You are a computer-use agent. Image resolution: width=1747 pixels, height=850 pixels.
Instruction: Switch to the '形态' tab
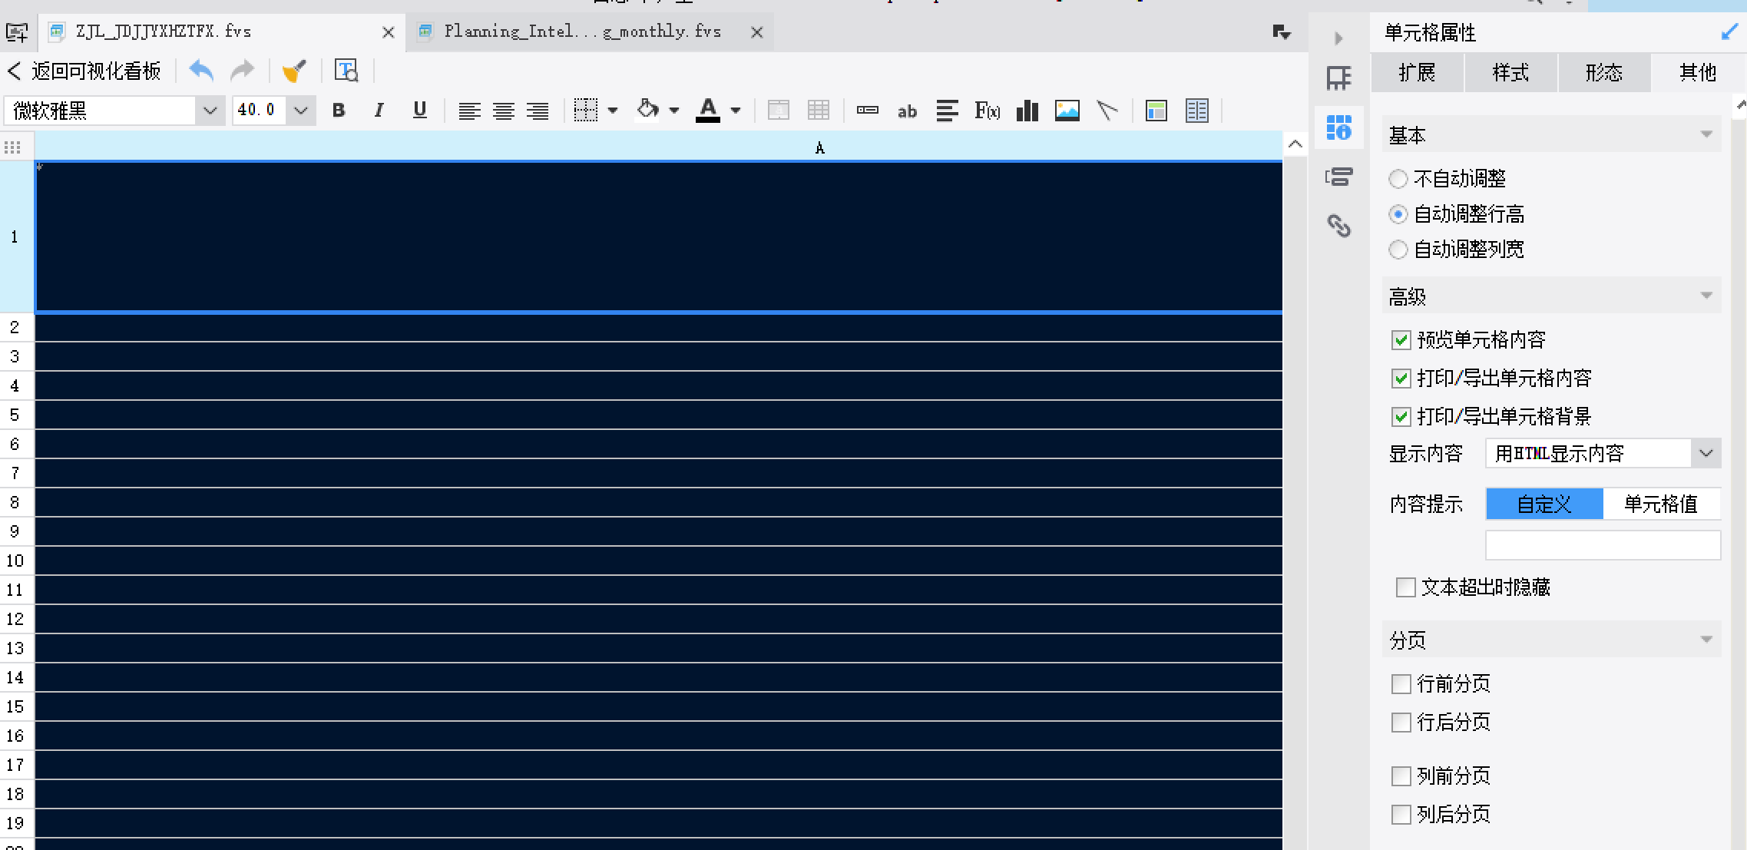[1604, 73]
